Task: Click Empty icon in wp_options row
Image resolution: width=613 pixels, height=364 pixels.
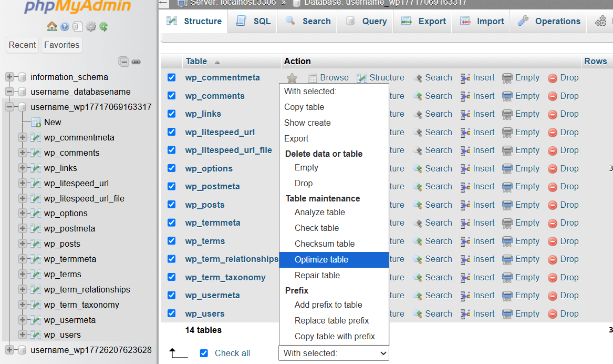Action: 507,169
